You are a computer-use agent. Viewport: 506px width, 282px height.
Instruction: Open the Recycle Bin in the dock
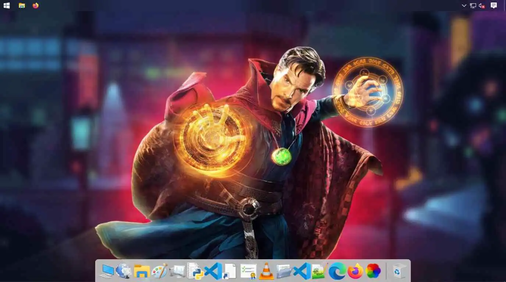click(x=399, y=271)
